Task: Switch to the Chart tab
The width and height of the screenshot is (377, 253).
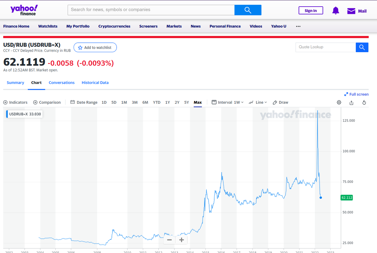Action: 36,83
